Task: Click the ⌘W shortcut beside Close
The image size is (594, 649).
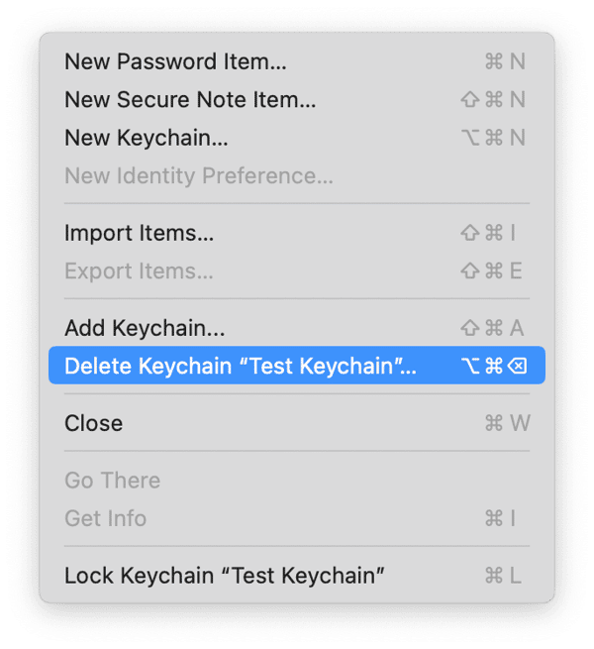Action: (x=507, y=423)
